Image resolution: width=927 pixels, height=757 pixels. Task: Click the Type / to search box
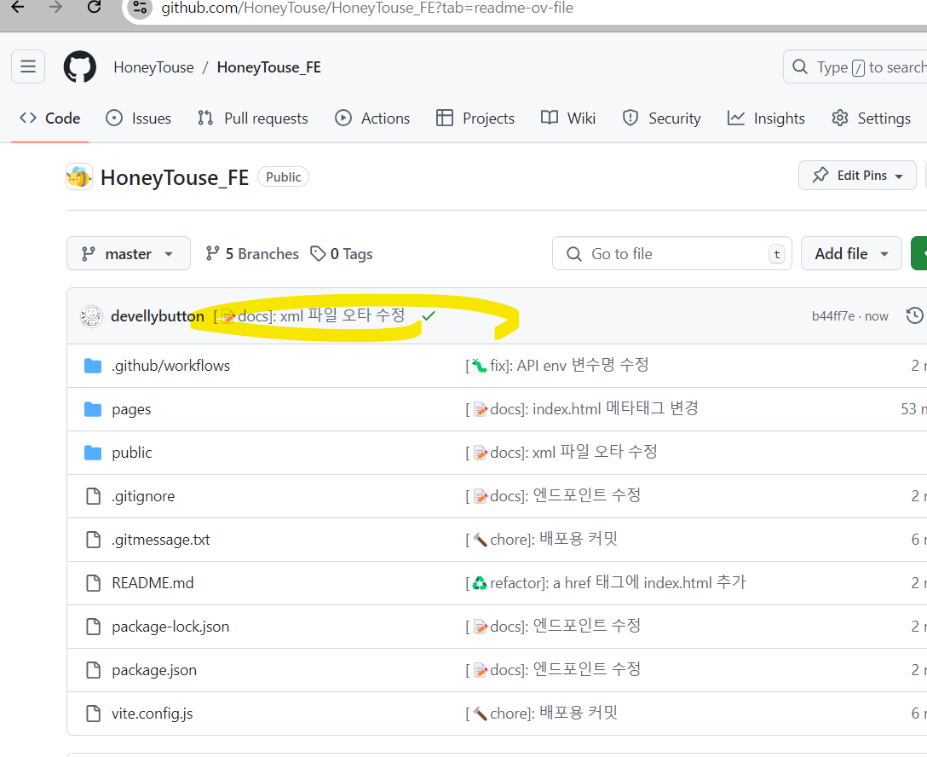point(857,66)
